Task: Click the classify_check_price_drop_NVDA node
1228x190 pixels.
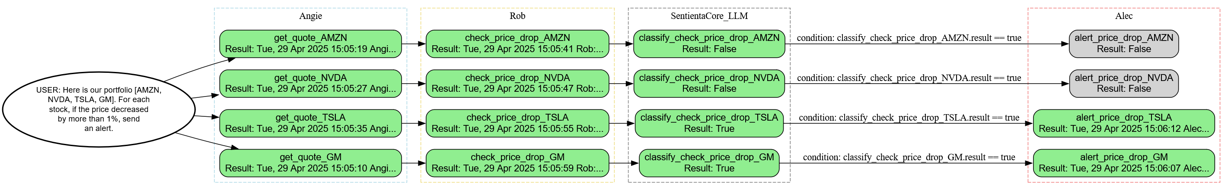Action: click(709, 84)
